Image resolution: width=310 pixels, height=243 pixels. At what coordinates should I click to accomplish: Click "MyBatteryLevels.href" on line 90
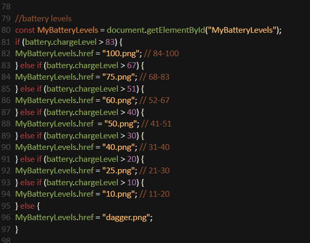(55, 147)
